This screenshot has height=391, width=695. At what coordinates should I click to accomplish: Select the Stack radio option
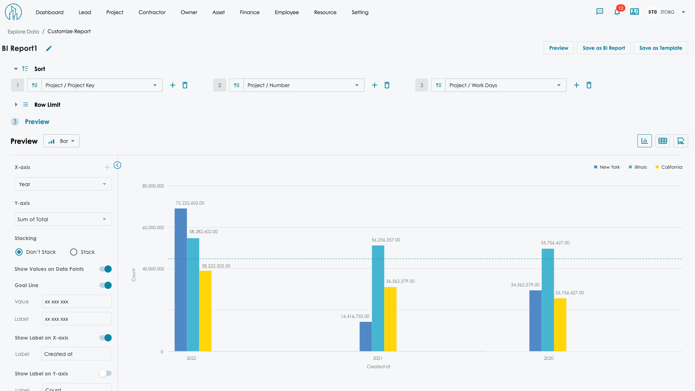[x=74, y=252]
